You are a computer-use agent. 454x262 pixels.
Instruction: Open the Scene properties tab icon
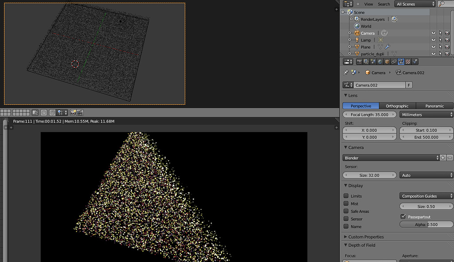click(373, 62)
